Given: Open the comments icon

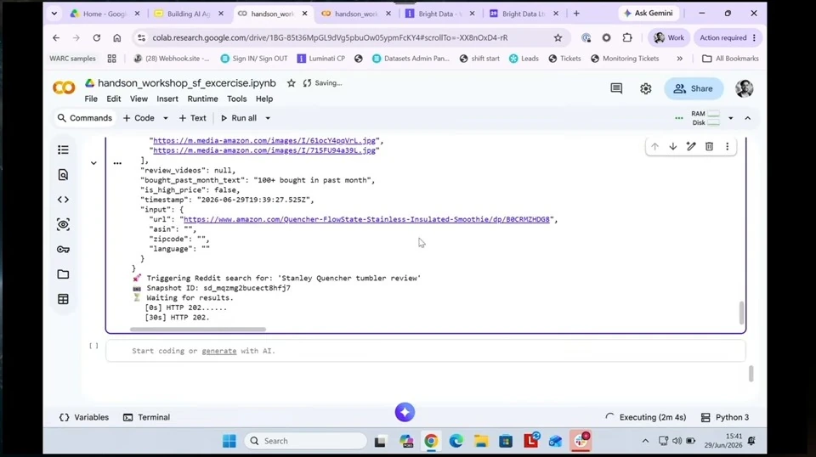Looking at the screenshot, I should point(616,89).
